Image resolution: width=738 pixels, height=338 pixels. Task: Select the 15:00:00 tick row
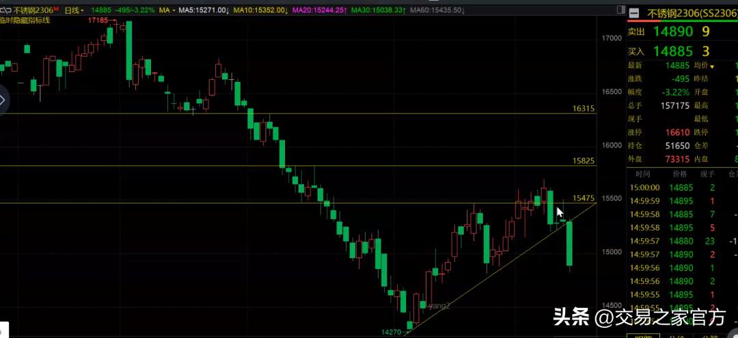[x=683, y=188]
